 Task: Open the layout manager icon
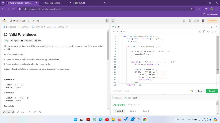(184, 21)
